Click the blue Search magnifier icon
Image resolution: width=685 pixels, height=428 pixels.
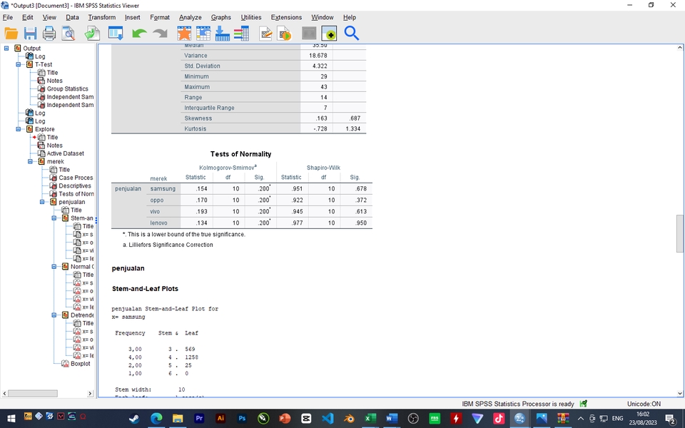pos(351,34)
